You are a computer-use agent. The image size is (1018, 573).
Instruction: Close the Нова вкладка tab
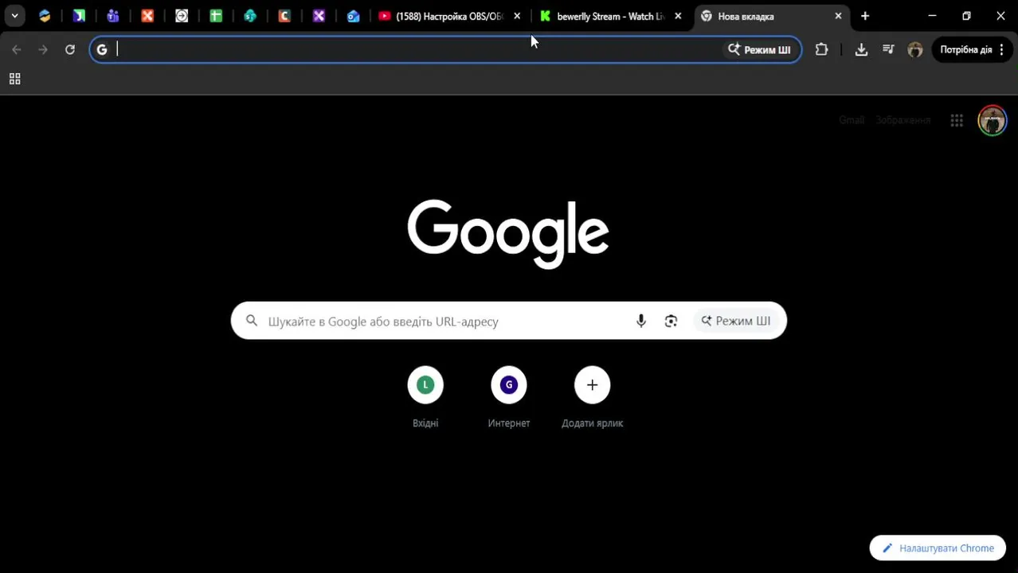coord(838,16)
